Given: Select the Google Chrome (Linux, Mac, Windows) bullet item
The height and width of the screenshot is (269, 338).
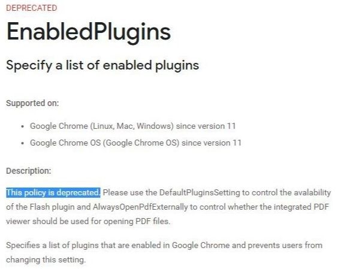Looking at the screenshot, I should tap(133, 126).
